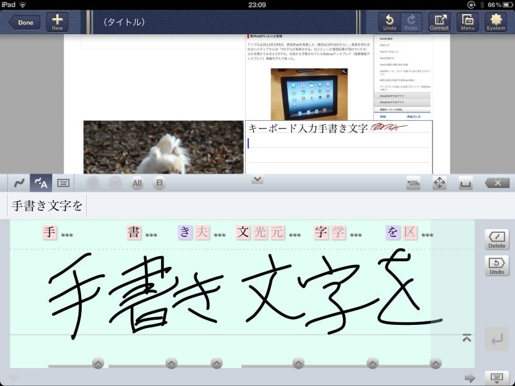The width and height of the screenshot is (515, 386).
Task: Create a note with the New plus icon
Action: [x=57, y=22]
